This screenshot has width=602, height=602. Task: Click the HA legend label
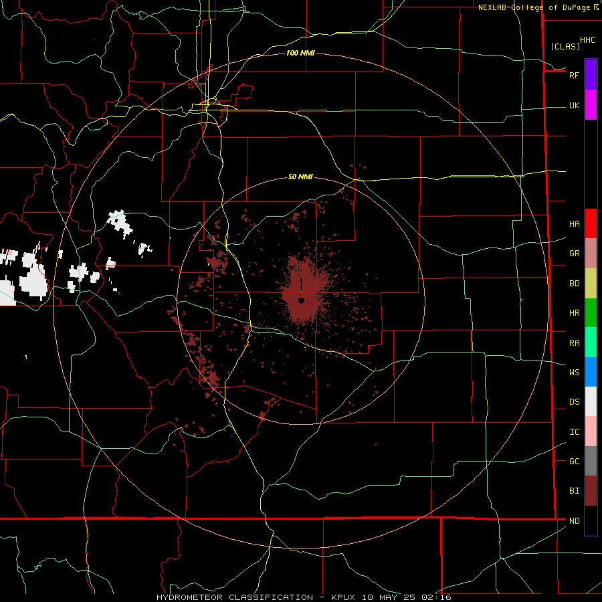[x=574, y=223]
